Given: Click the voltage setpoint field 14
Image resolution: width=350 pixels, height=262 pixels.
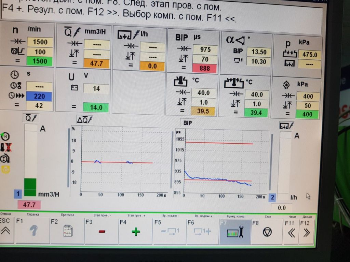Looking at the screenshot, I should (96, 89).
